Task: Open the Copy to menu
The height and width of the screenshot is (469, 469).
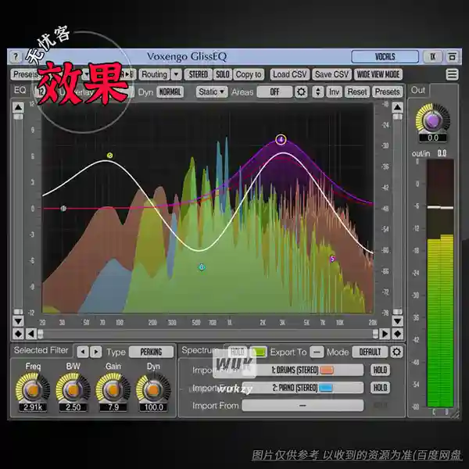Action: 249,74
